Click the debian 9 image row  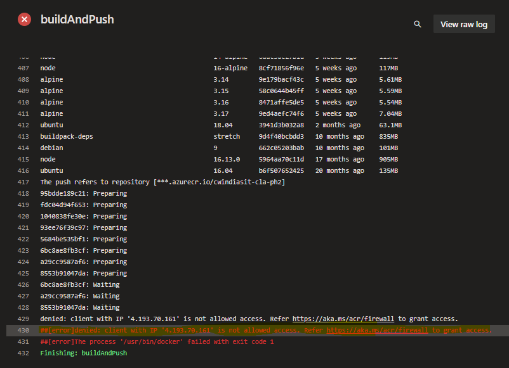coord(219,148)
